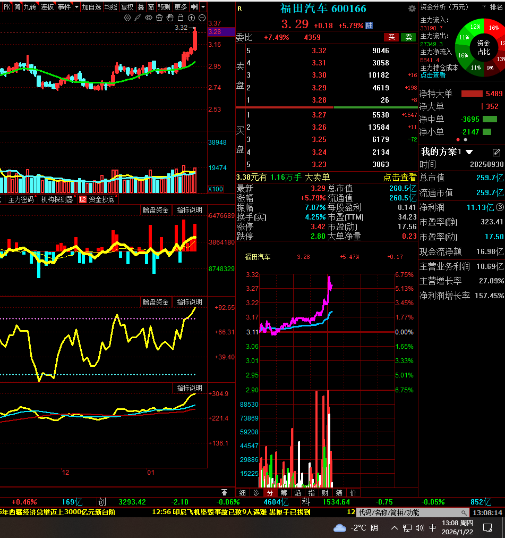Image resolution: width=505 pixels, height=538 pixels.
Task: Expand 我的方案1 dropdown arrow
Action: pyautogui.click(x=469, y=152)
